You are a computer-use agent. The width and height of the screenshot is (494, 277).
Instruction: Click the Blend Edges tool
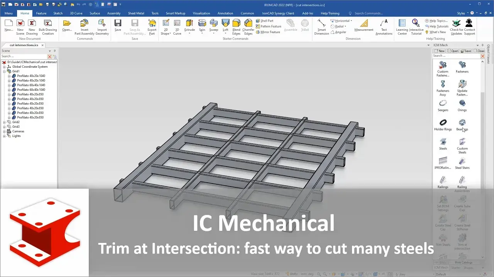[236, 27]
